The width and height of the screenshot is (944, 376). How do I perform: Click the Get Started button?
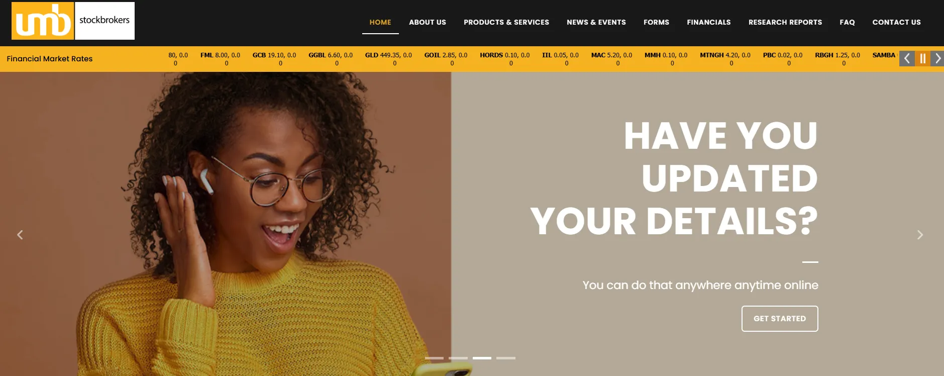[x=780, y=319]
